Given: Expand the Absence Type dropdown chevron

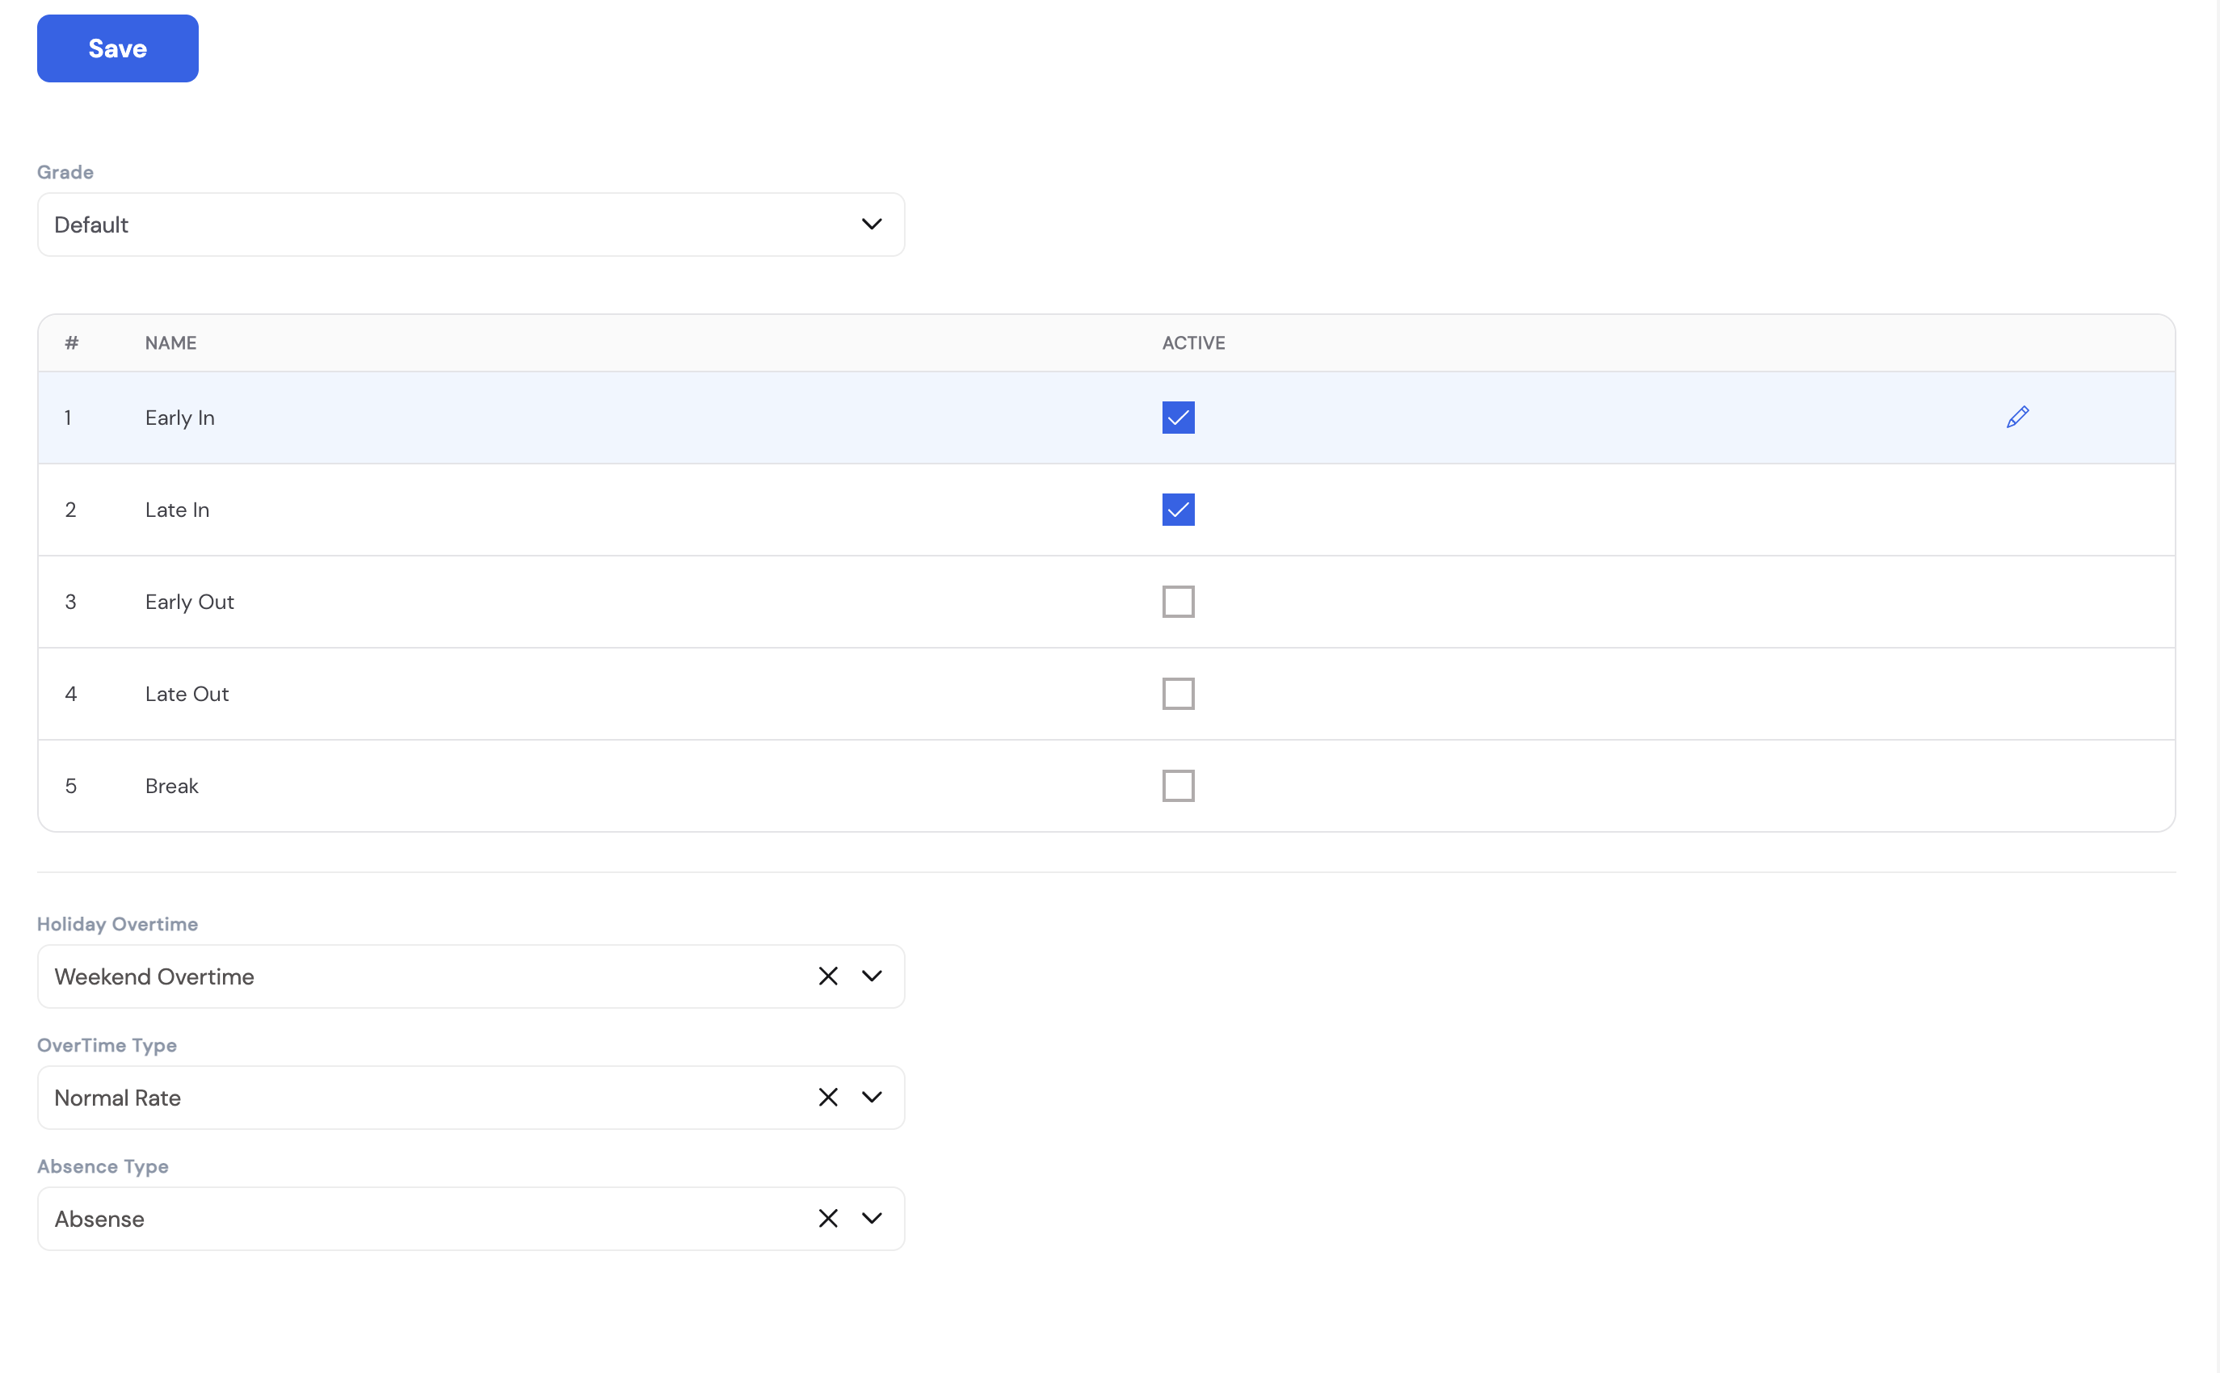Looking at the screenshot, I should pos(871,1219).
